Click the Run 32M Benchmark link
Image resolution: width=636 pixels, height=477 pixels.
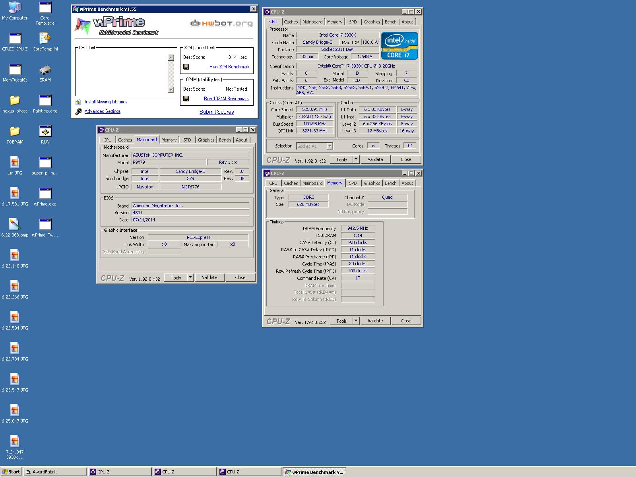click(x=229, y=67)
